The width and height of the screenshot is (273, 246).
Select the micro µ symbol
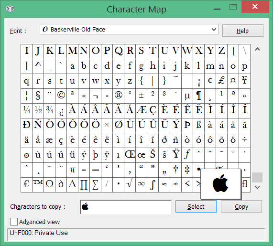click(187, 96)
